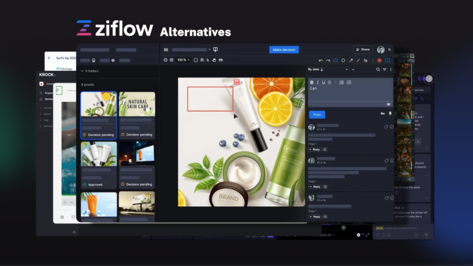Insert numbered list in comment editor

pos(349,83)
